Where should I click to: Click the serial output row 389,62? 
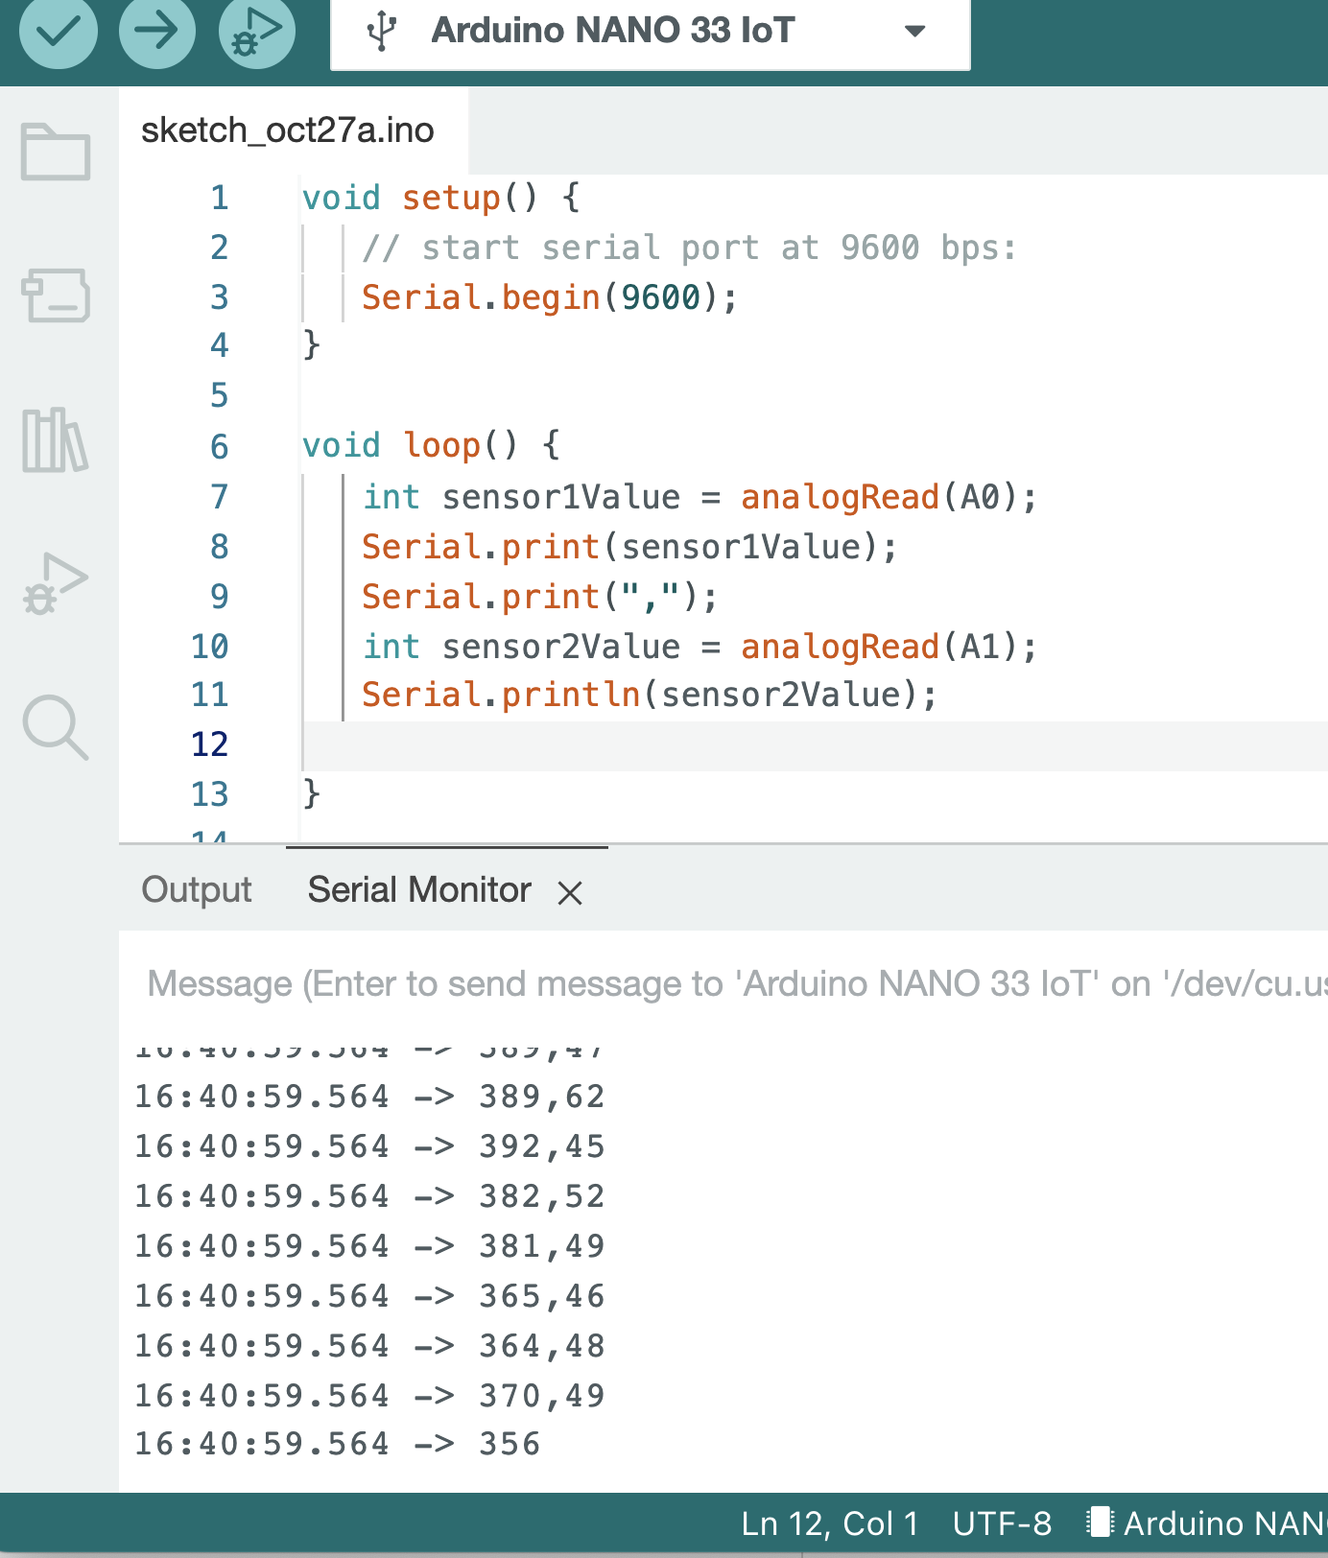[369, 1097]
